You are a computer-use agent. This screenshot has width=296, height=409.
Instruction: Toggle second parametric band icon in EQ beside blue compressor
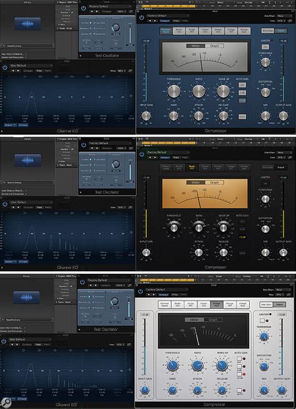(x=56, y=77)
